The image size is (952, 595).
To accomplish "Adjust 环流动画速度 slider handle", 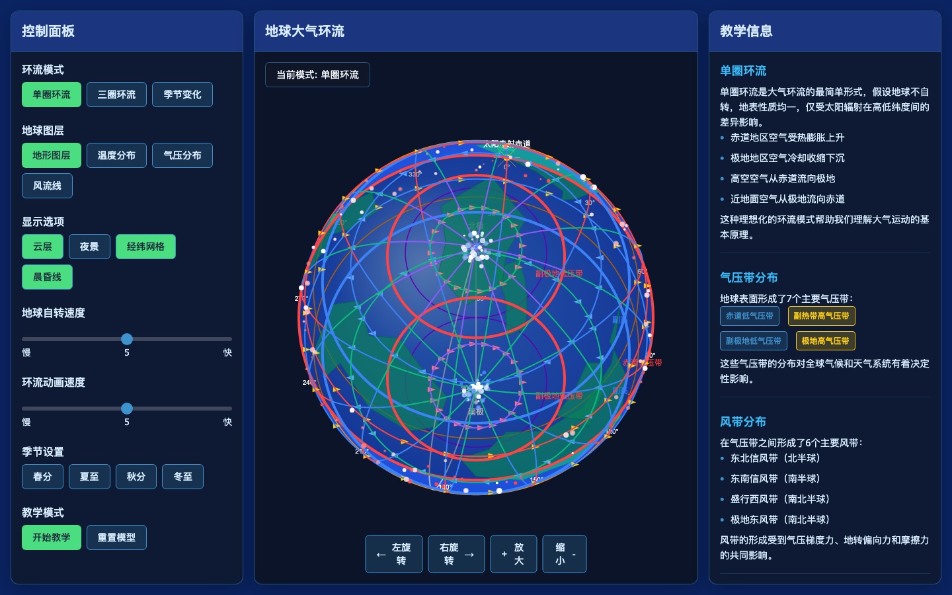I will (127, 409).
